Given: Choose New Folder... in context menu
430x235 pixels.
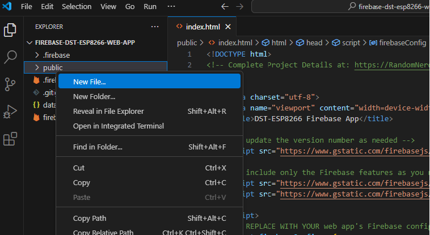Looking at the screenshot, I should [94, 96].
